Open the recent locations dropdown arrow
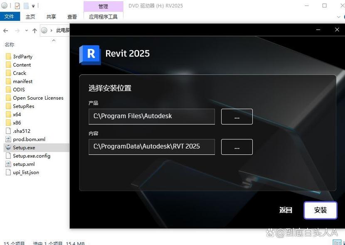 (x=26, y=31)
